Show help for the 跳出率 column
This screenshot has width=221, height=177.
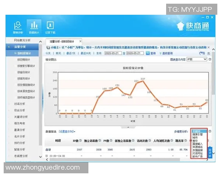186,140
